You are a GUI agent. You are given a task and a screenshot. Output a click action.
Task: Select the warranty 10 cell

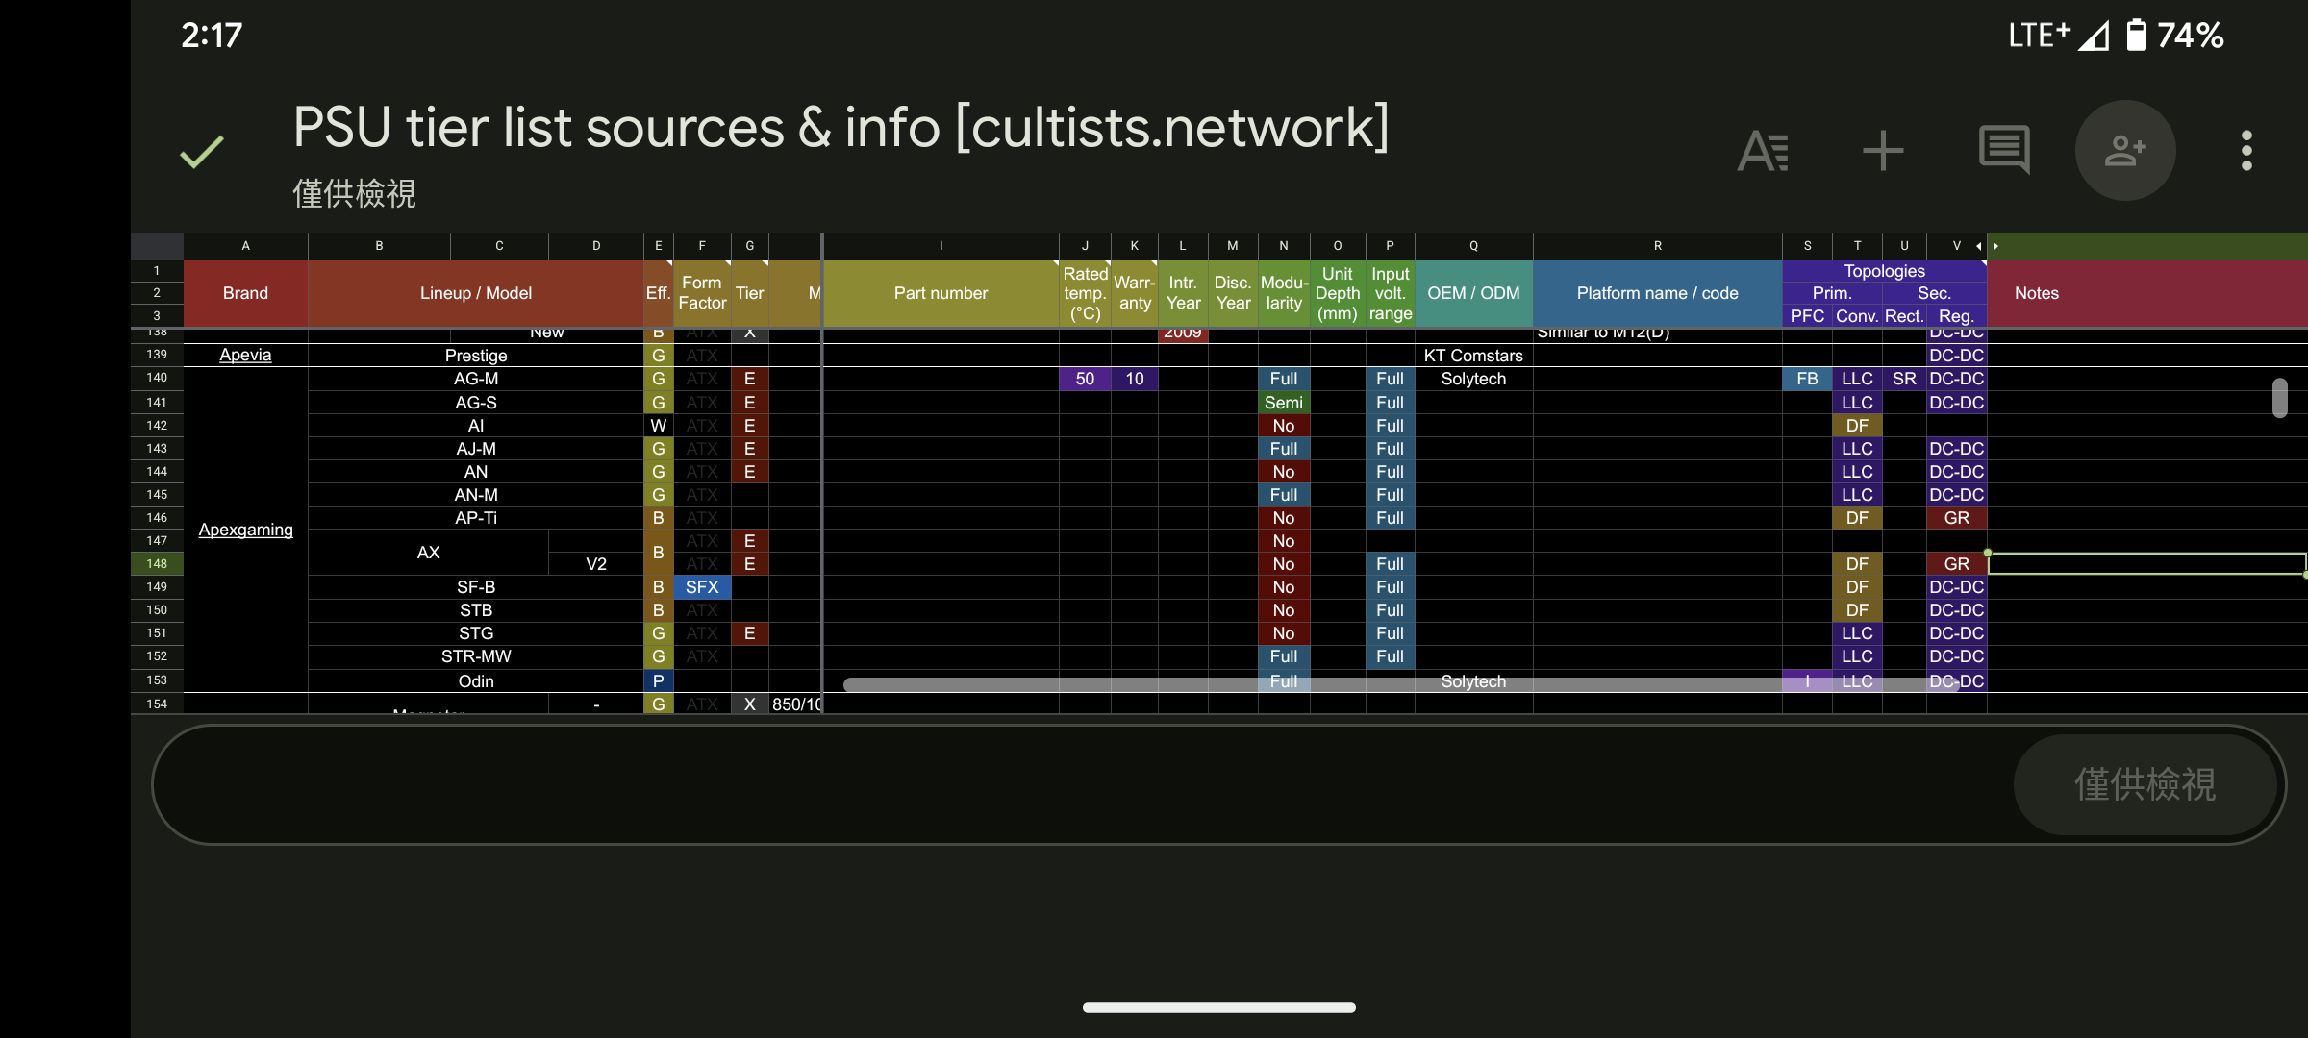[x=1135, y=379]
